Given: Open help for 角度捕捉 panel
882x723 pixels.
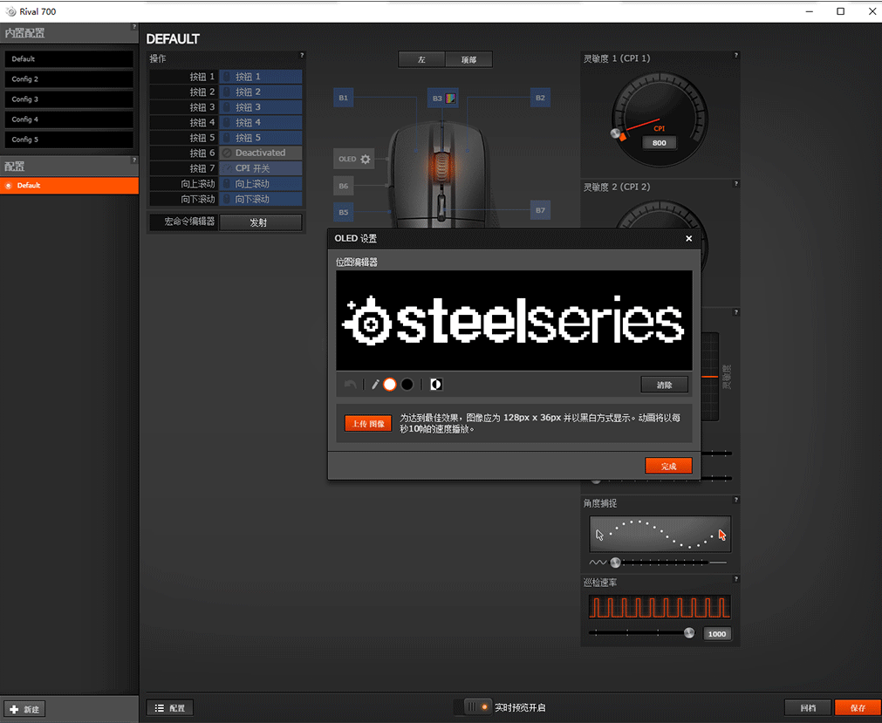Looking at the screenshot, I should [x=735, y=500].
